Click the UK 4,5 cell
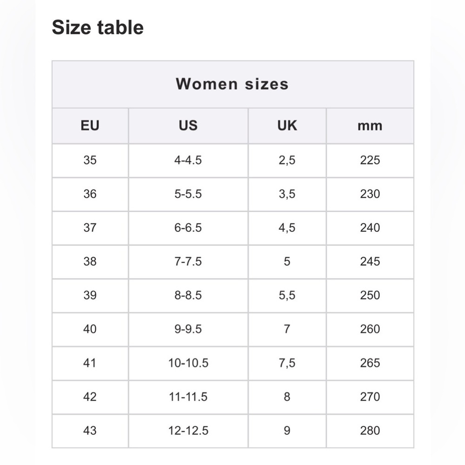Viewport: 465px width, 465px height. click(x=287, y=228)
